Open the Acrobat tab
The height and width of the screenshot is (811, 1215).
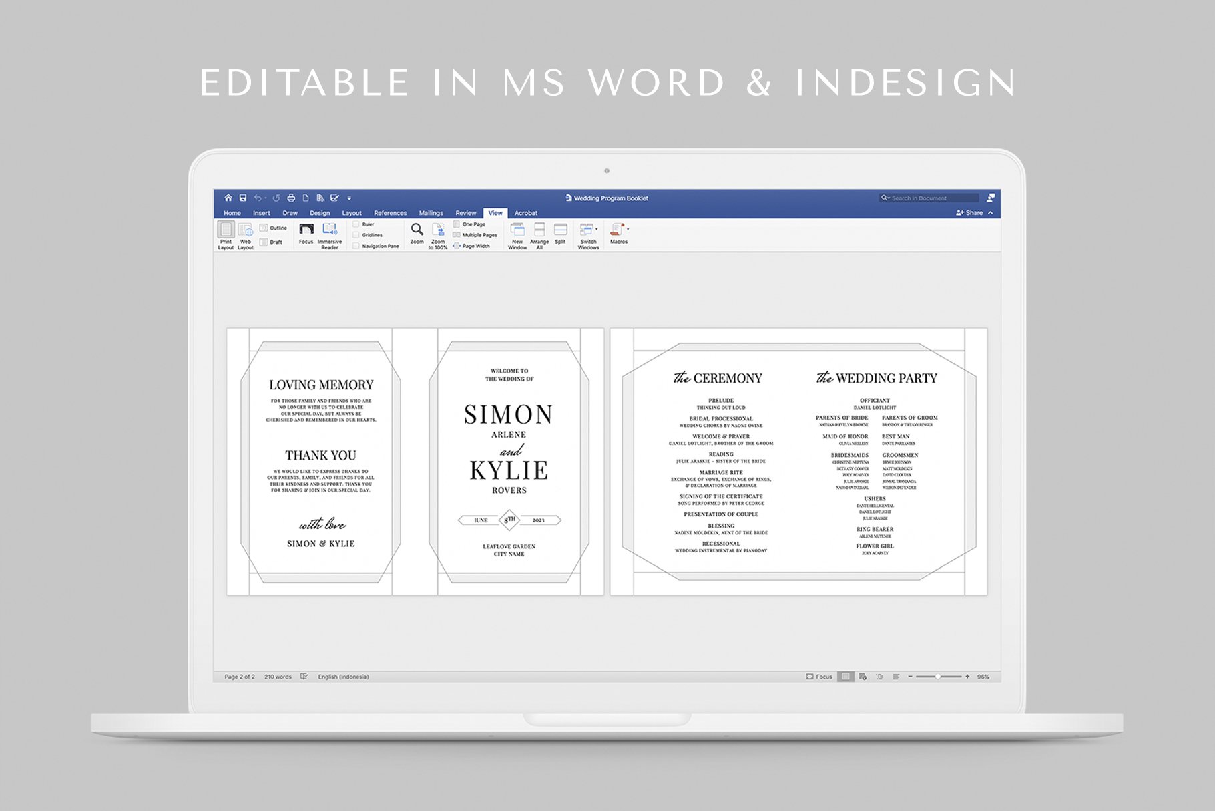click(526, 213)
